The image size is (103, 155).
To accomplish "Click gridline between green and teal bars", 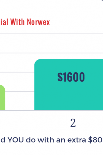I will [20, 91].
